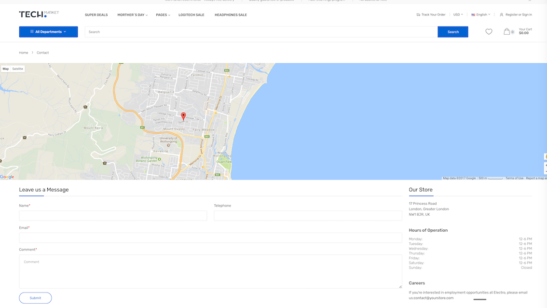
Task: Click the Track Your Order truck icon
Action: [418, 14]
